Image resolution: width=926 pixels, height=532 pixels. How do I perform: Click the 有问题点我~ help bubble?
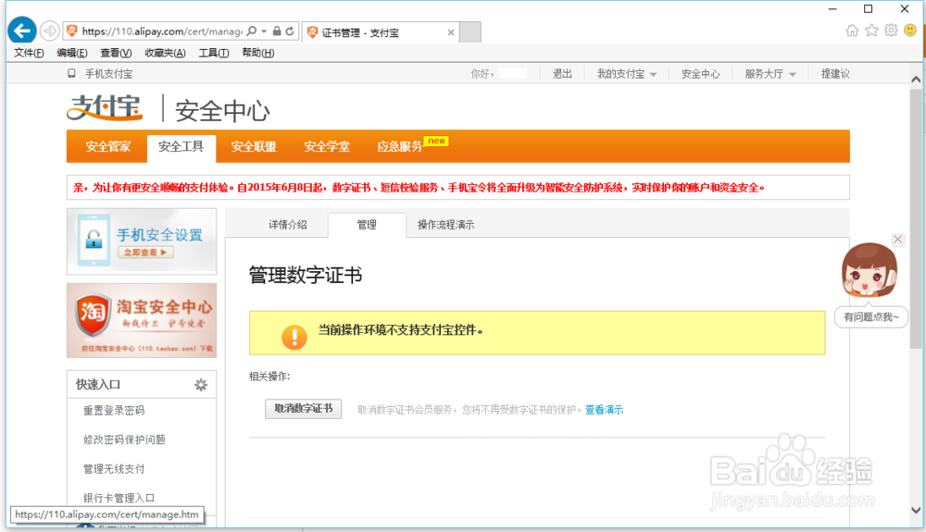click(871, 317)
